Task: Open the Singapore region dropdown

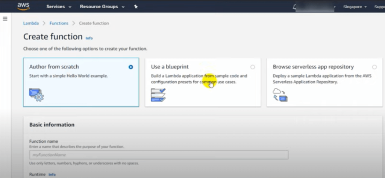Action: (x=355, y=7)
